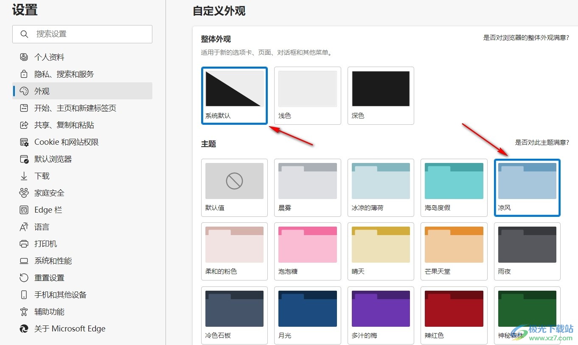Open the 个人资料 settings page

(x=82, y=57)
